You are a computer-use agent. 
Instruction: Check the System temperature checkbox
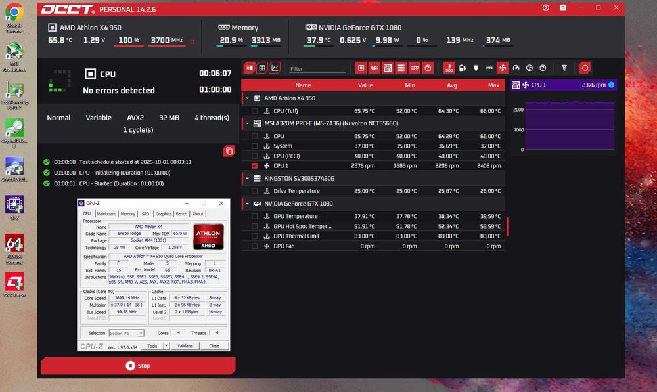click(x=255, y=146)
